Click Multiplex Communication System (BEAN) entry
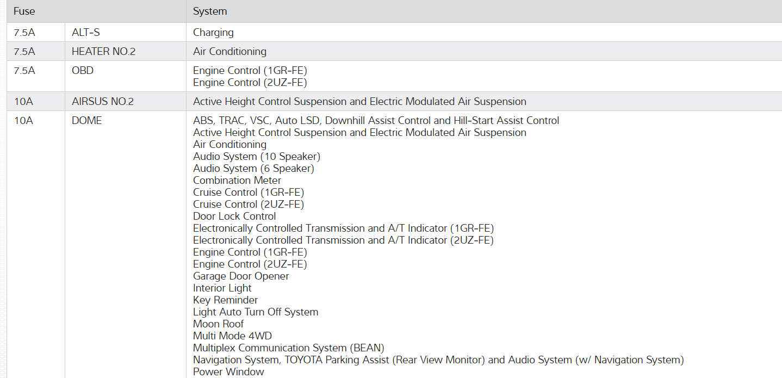Viewport: 782px width, 378px height. coord(288,348)
